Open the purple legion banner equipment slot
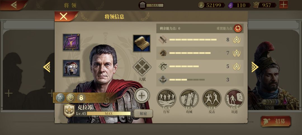The width and height of the screenshot is (302, 135). click(x=71, y=42)
